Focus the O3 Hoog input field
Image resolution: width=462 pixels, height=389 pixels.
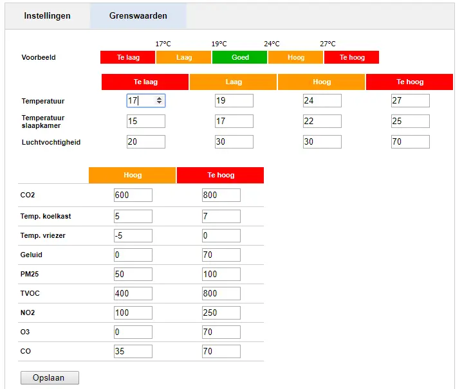click(x=133, y=332)
